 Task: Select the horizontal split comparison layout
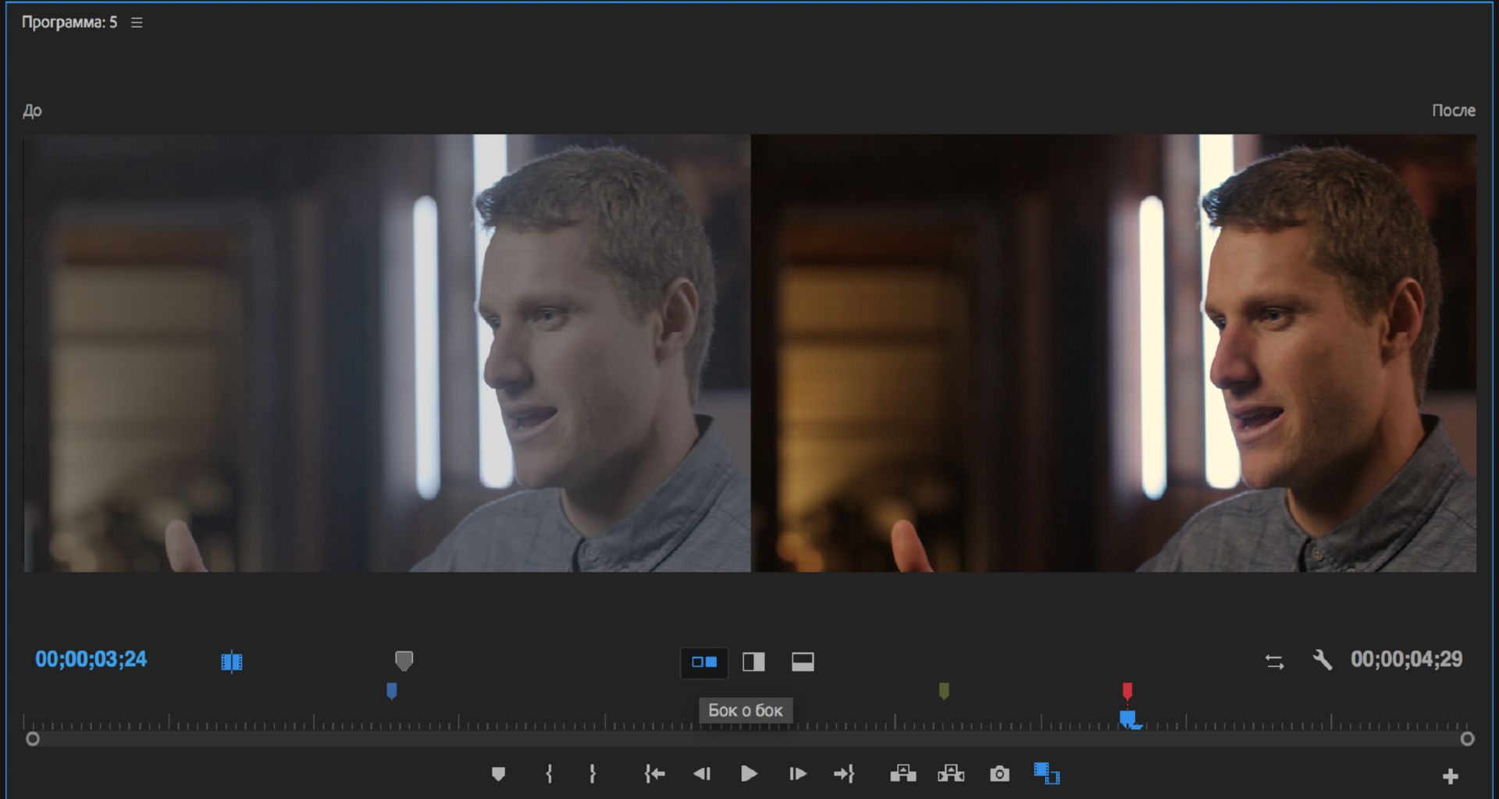[803, 662]
